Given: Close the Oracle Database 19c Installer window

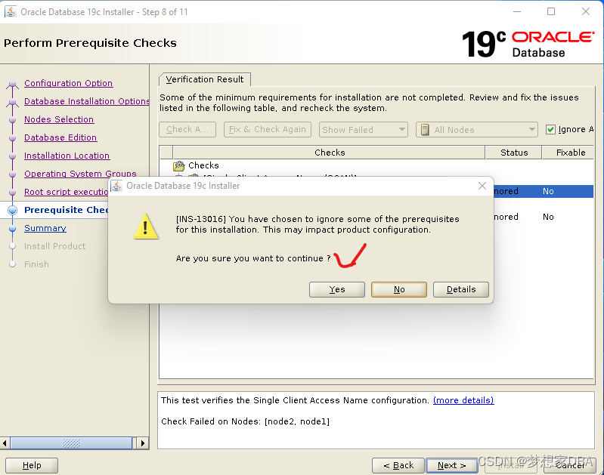Looking at the screenshot, I should (586, 11).
